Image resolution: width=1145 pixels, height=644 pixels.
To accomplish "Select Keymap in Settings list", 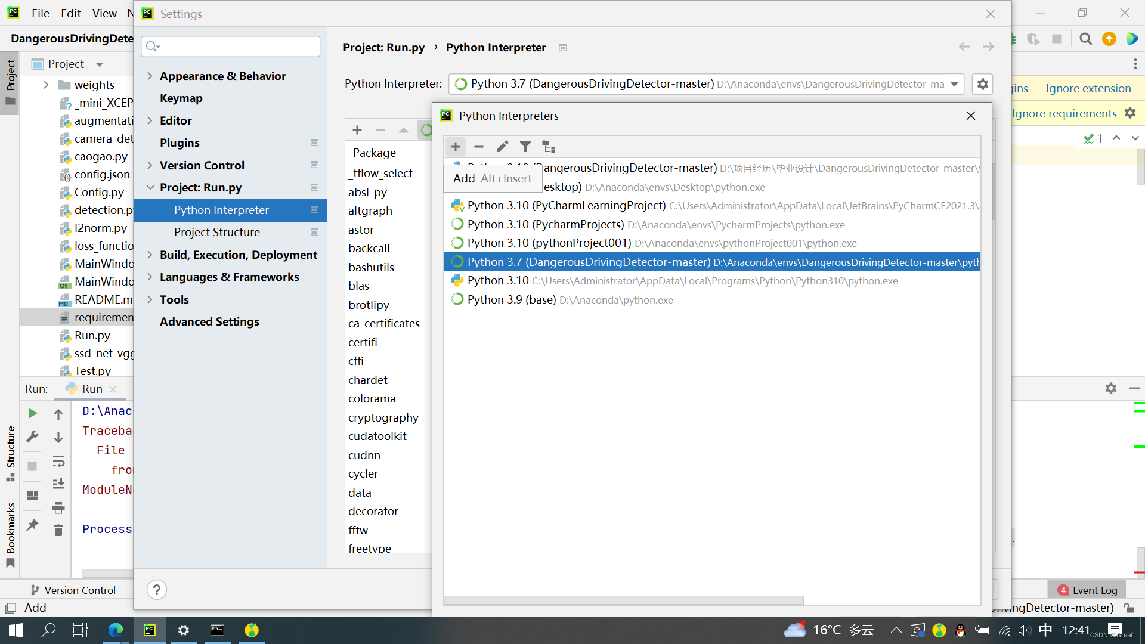I will pos(181,98).
